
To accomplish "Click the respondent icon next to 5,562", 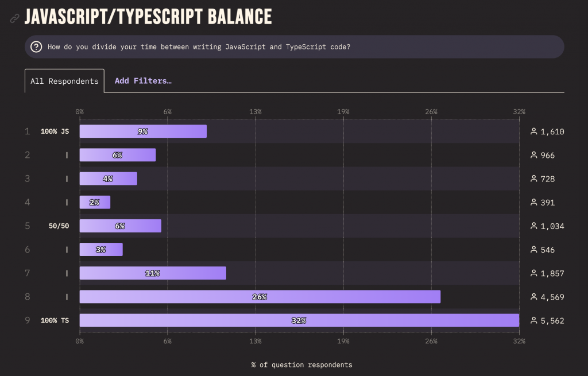I will coord(534,320).
